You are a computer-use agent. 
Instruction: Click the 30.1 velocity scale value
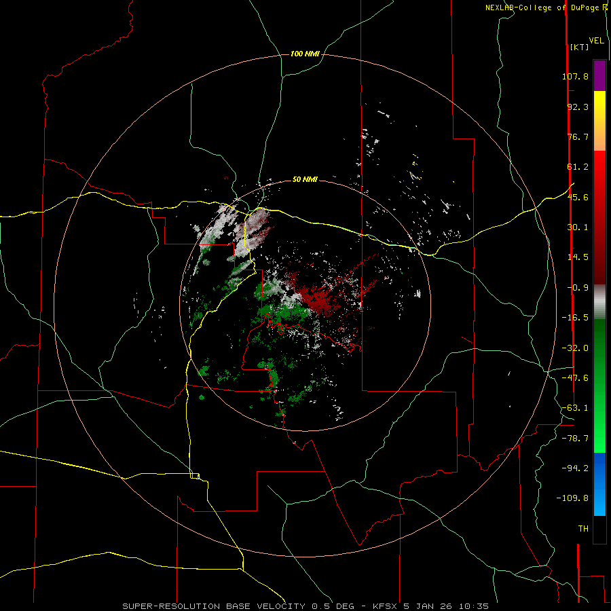point(578,227)
